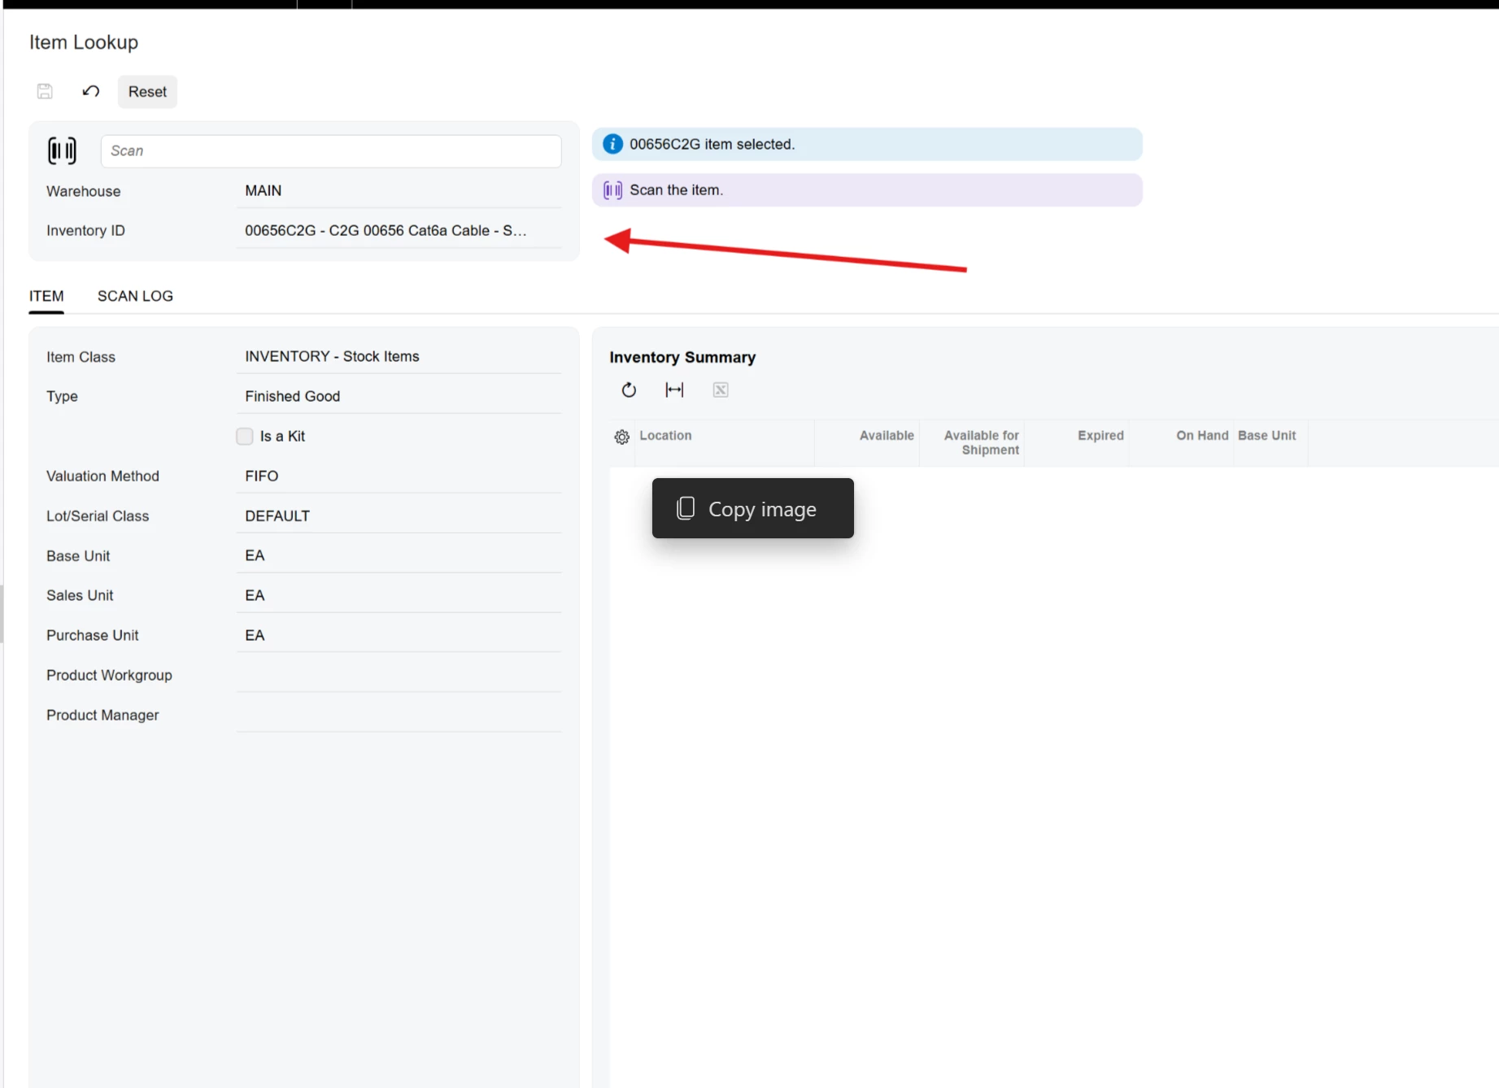Click the Available for Shipment column header

pos(972,443)
